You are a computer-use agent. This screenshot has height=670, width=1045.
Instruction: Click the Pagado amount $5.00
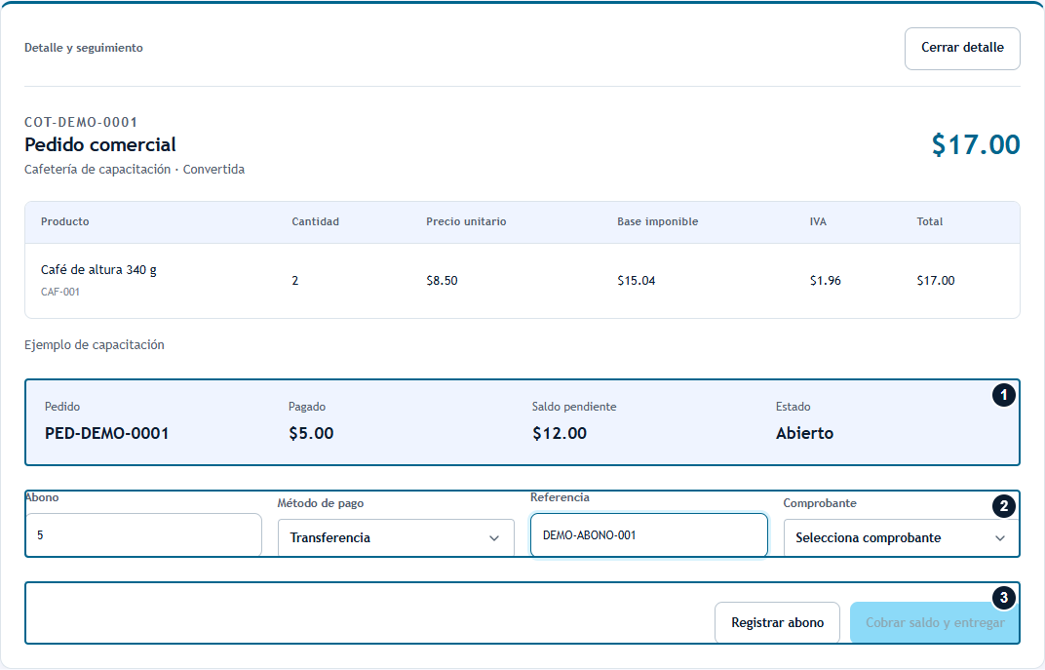311,433
